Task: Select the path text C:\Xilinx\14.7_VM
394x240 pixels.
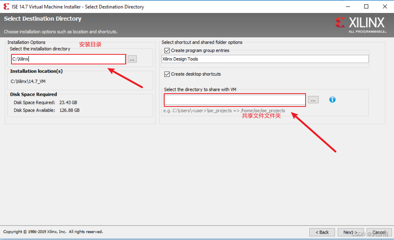Action: [28, 81]
